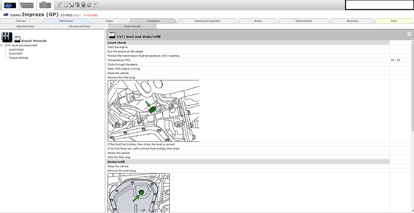414x213 pixels.
Task: Click the book icon in CVT header bar
Action: tap(112, 35)
